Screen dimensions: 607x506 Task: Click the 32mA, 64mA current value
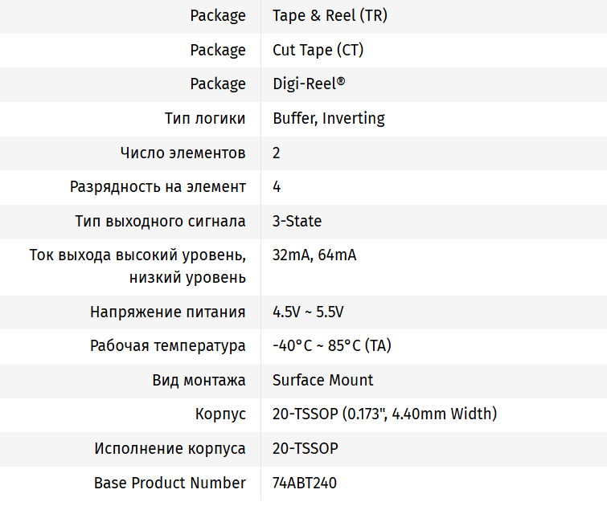click(x=314, y=255)
